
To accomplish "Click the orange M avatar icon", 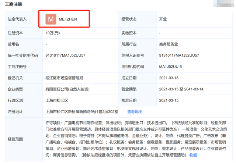I will click(x=51, y=19).
